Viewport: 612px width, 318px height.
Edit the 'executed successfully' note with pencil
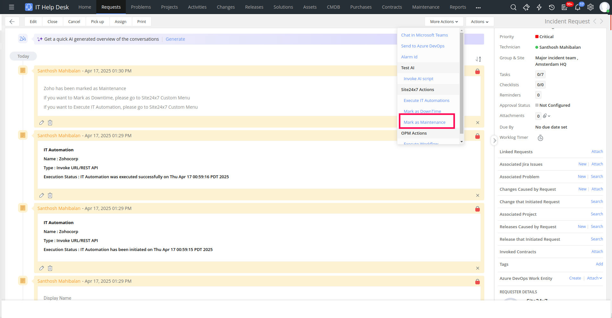(41, 195)
